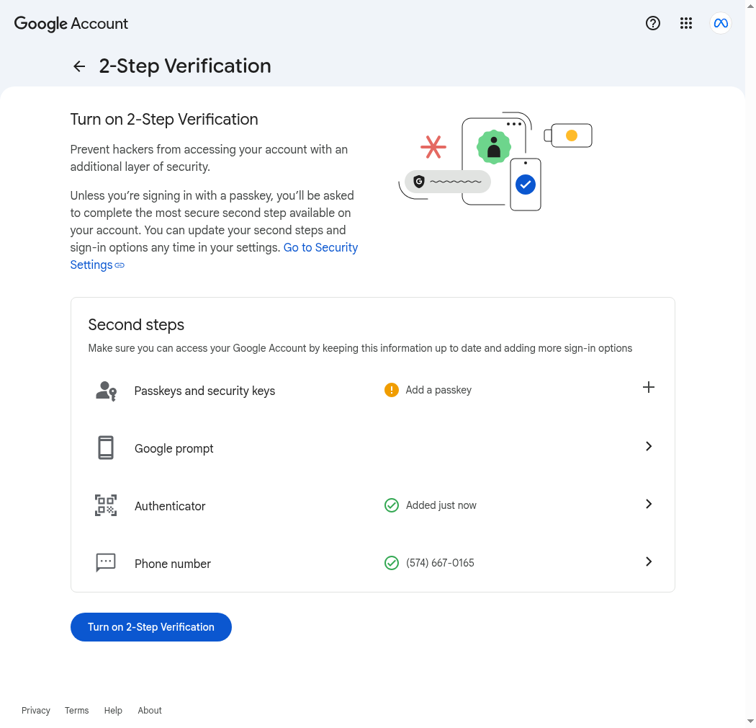The width and height of the screenshot is (756, 728).
Task: Open the account profile avatar
Action: [x=721, y=23]
